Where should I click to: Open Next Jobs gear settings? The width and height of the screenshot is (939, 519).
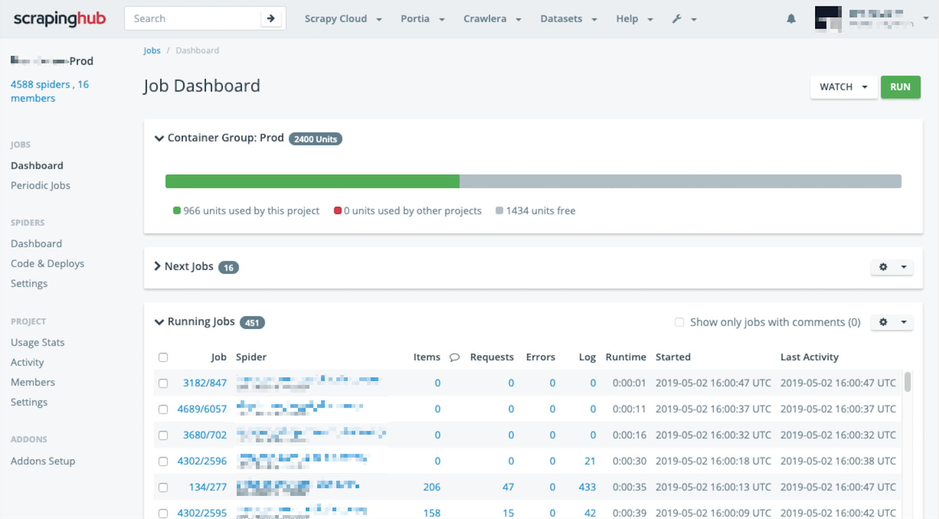[x=883, y=267]
